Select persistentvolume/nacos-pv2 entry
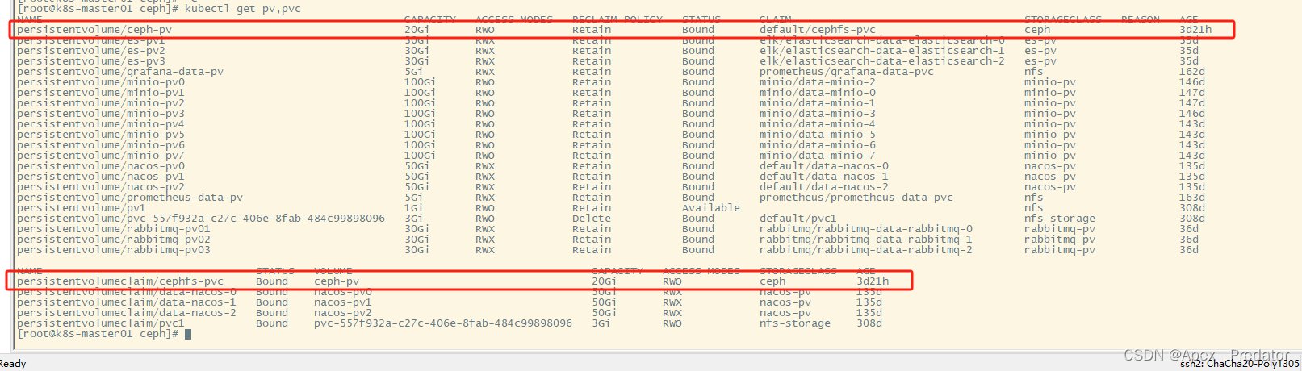 click(101, 187)
